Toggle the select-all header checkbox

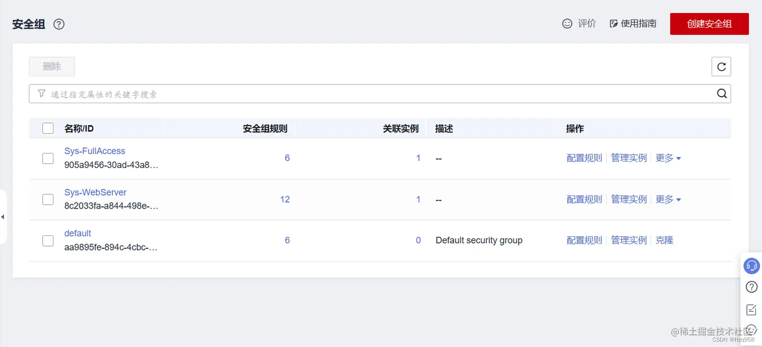[48, 128]
